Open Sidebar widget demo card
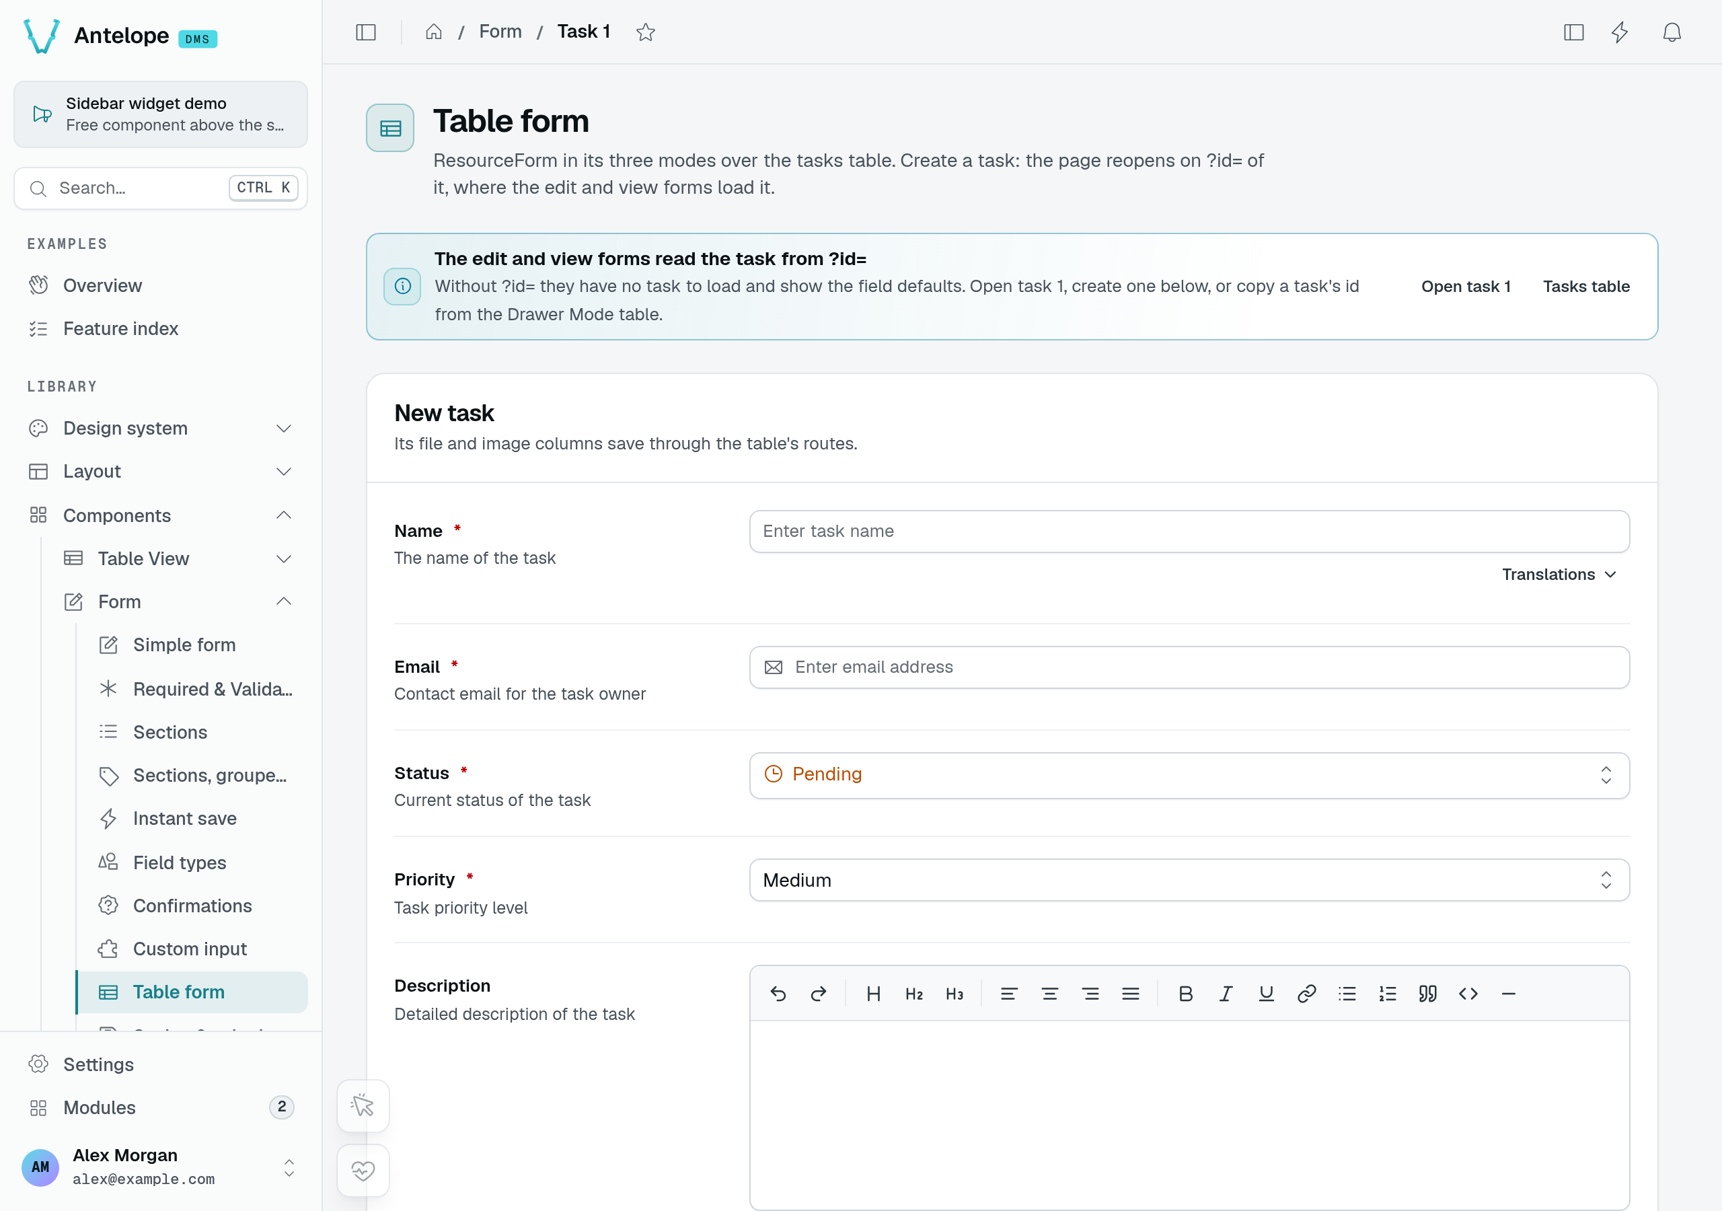 coord(161,114)
